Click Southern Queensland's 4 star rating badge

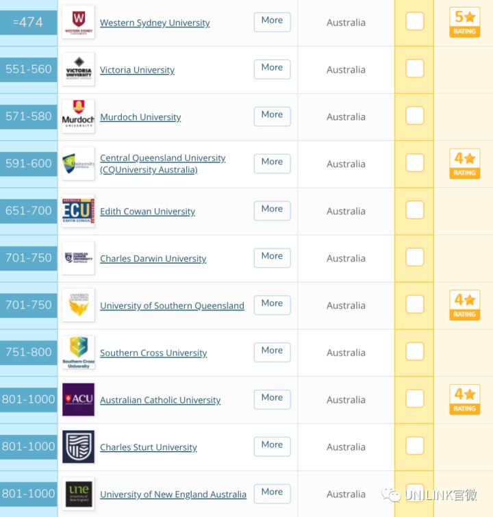465,305
